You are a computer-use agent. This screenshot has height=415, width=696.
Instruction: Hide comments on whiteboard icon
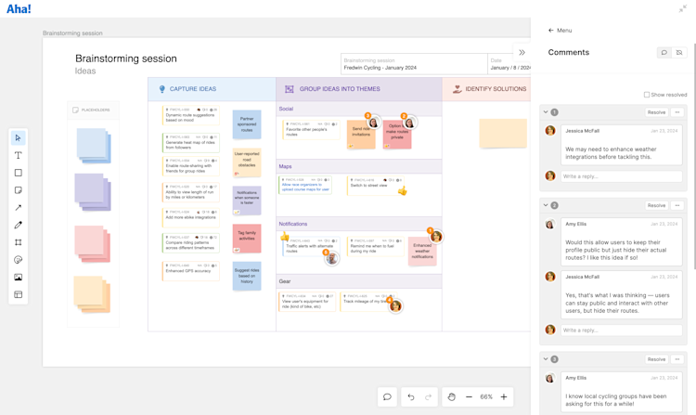679,52
